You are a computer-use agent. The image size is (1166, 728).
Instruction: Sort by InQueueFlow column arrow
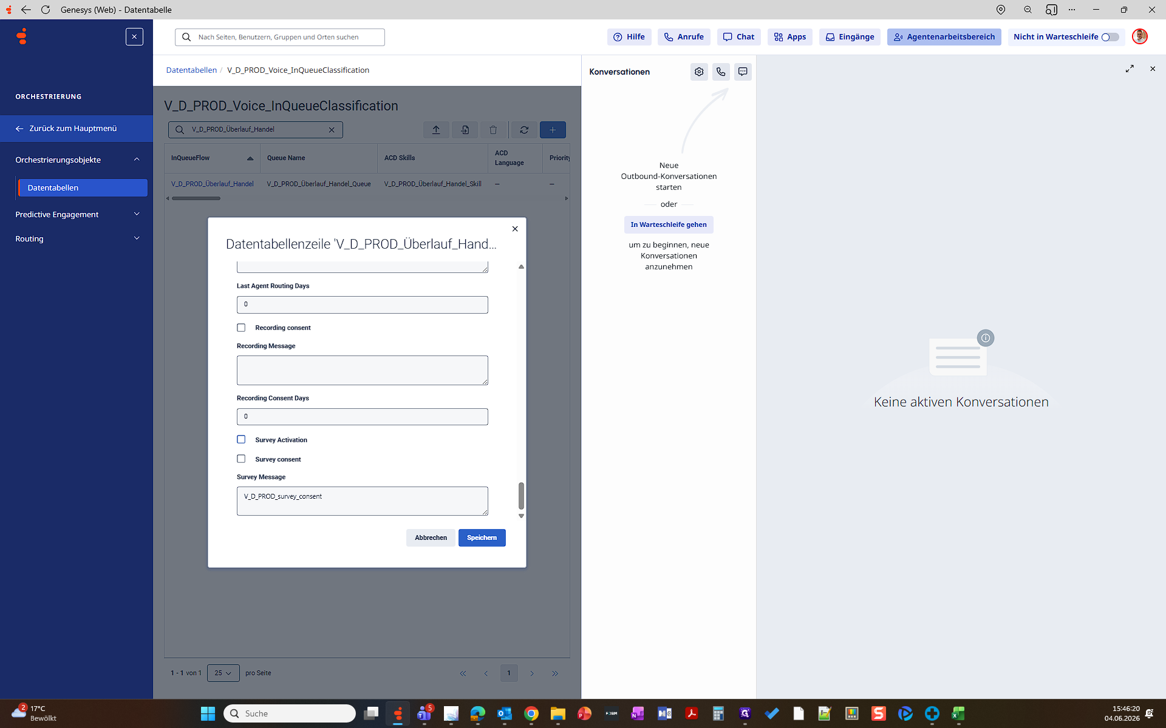[x=250, y=158]
